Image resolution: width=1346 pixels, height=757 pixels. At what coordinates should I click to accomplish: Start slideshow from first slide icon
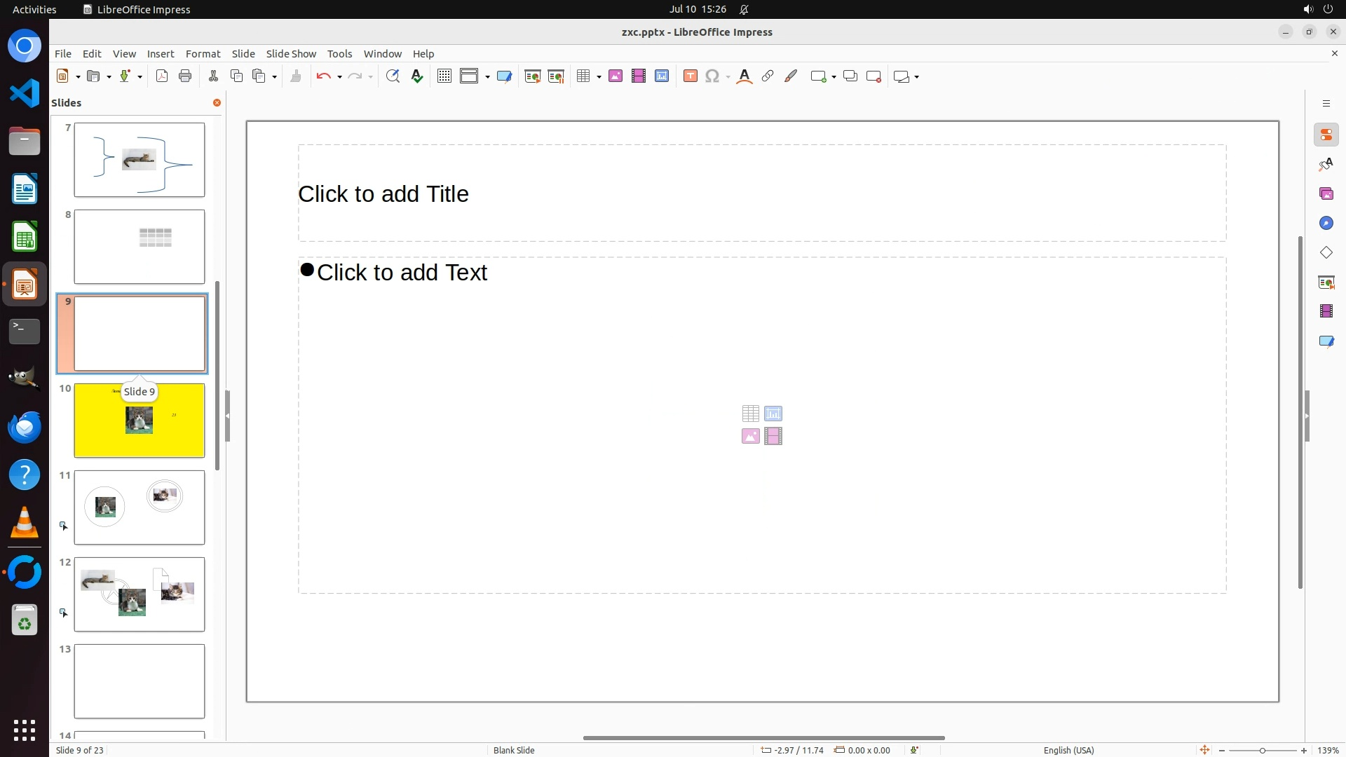(x=532, y=76)
